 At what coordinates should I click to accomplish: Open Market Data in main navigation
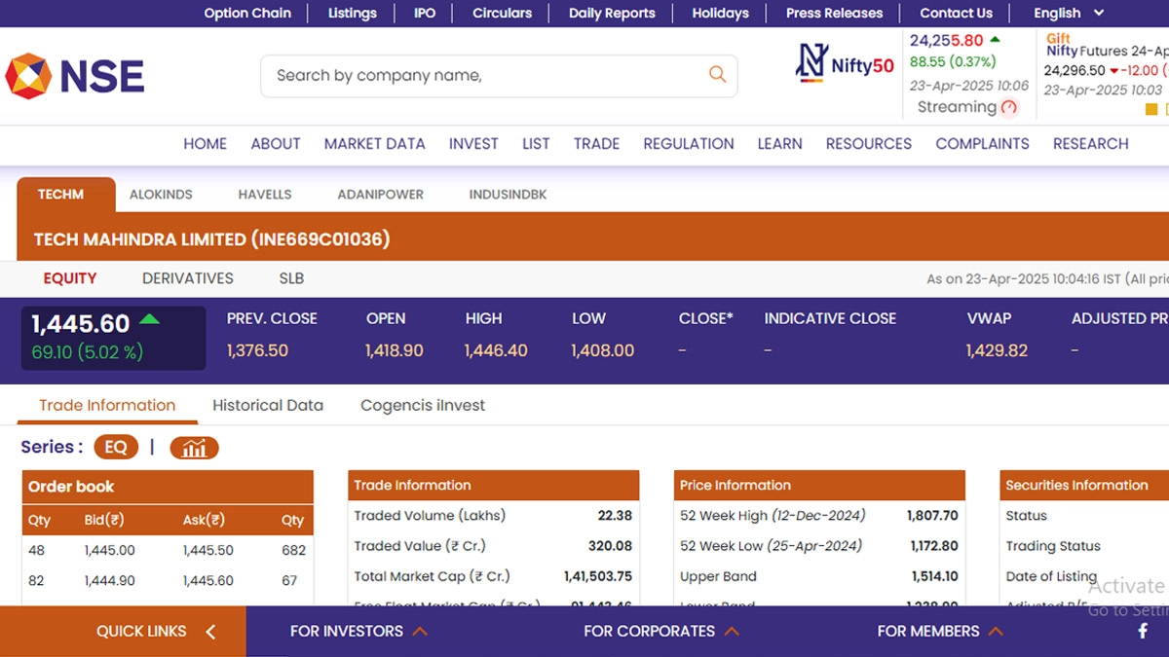click(x=374, y=143)
